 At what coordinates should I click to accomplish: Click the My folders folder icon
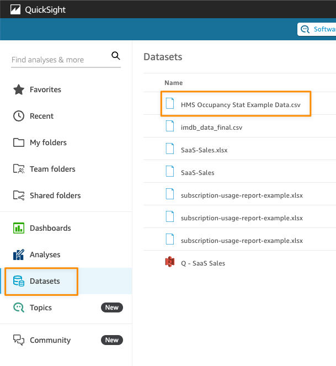(x=19, y=142)
